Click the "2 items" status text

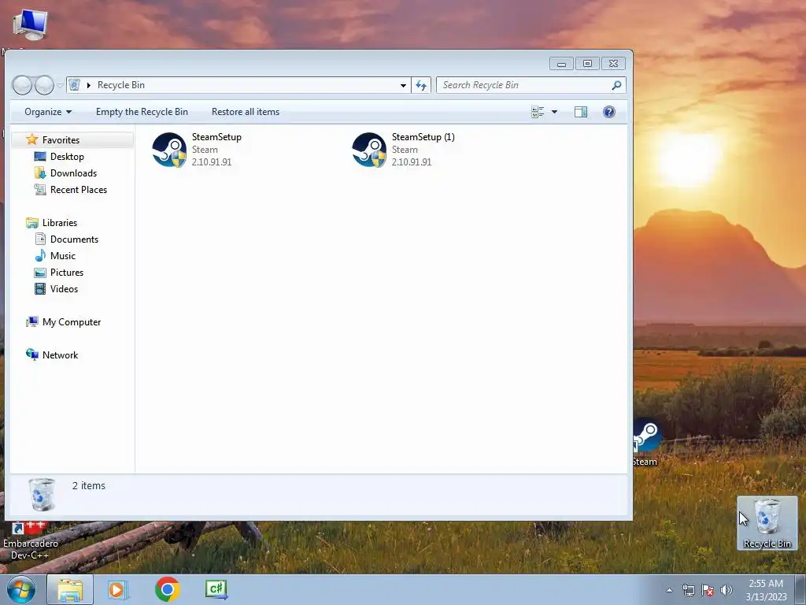pyautogui.click(x=88, y=485)
